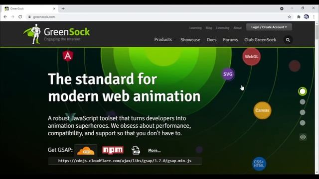The height and width of the screenshot is (179, 319).
Task: Select the second slide dot
Action: tap(303, 102)
